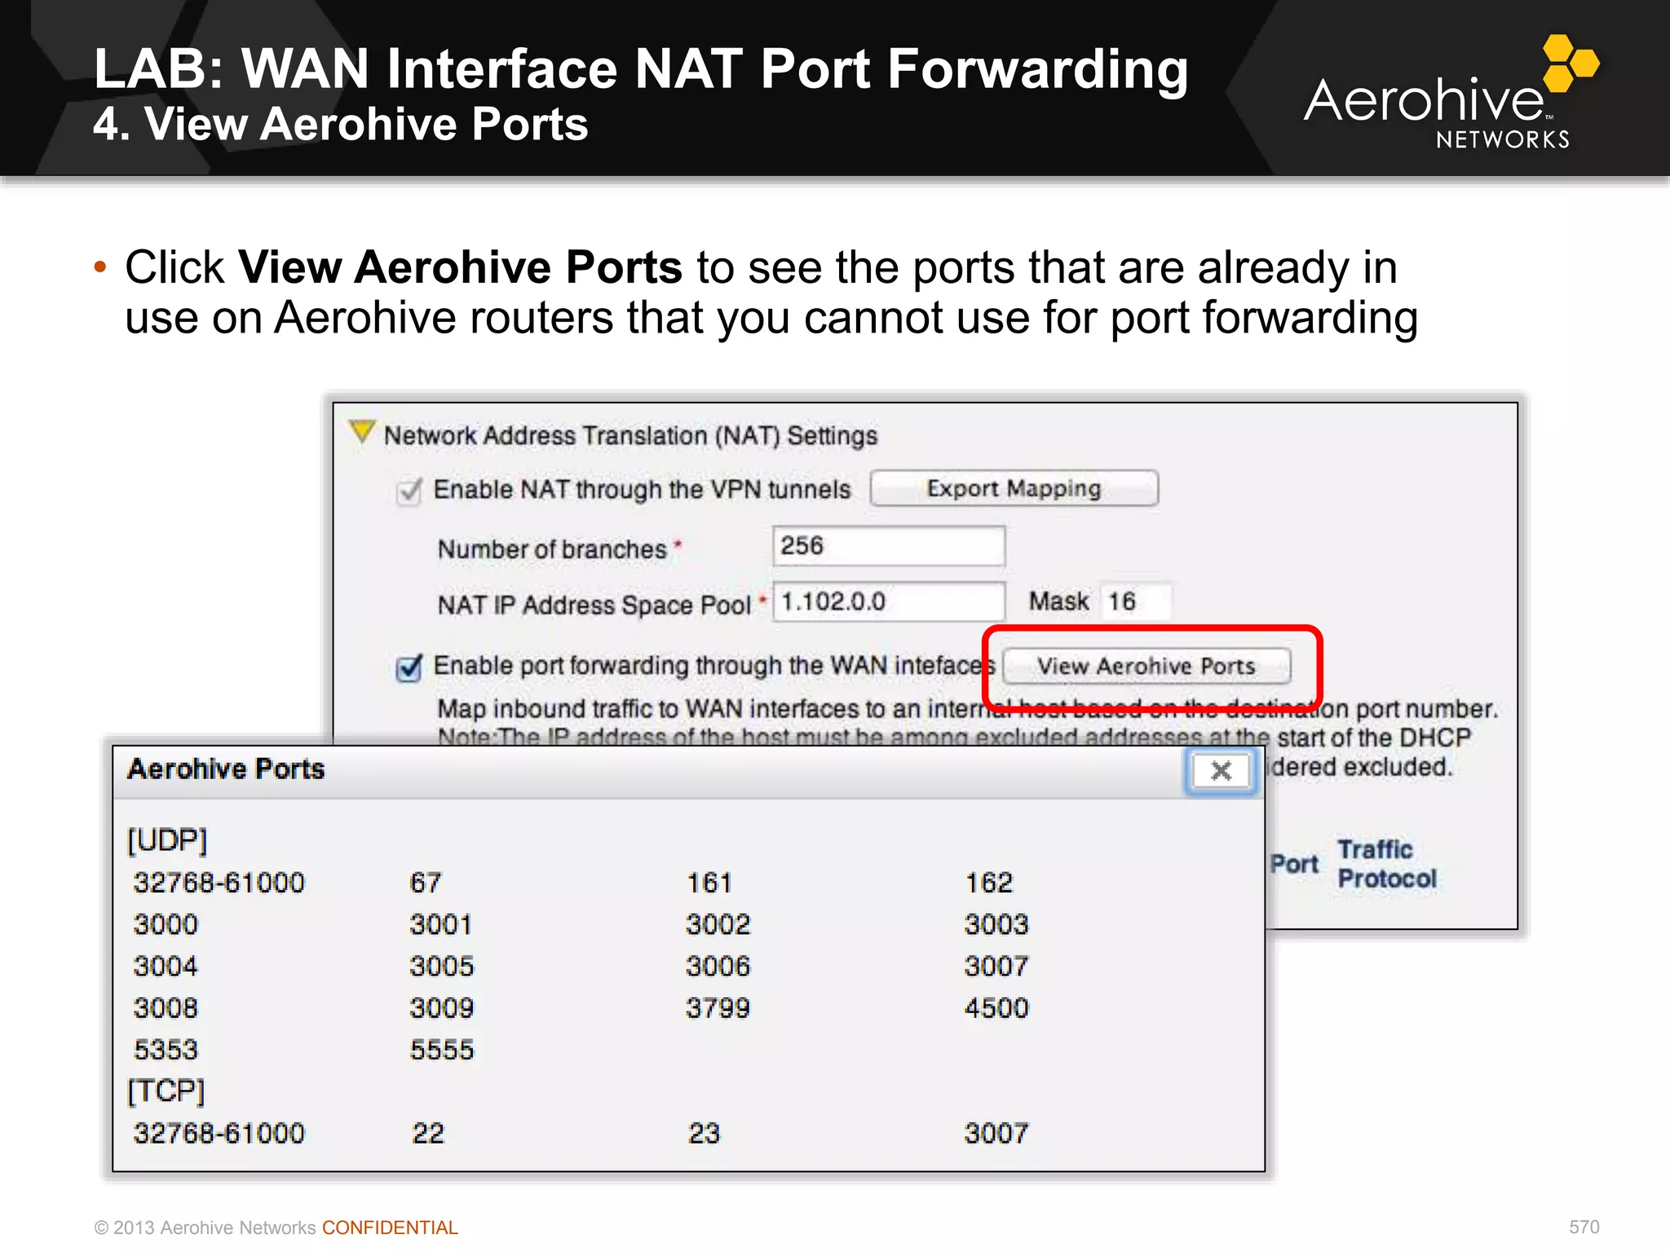This screenshot has height=1252, width=1670.
Task: Collapse the Network Address Translation (NAT) Settings section
Action: 361,431
